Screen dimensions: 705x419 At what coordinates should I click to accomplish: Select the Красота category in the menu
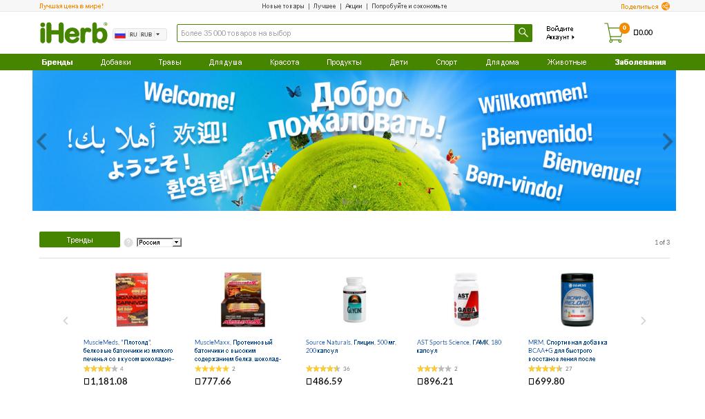pyautogui.click(x=284, y=62)
